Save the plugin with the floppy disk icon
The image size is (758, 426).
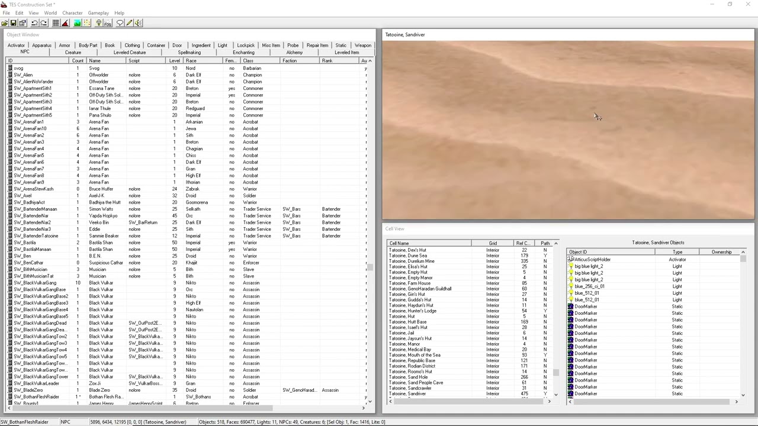tap(14, 23)
